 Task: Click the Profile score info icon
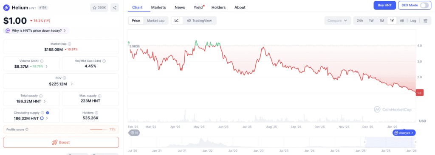[x=27, y=129]
